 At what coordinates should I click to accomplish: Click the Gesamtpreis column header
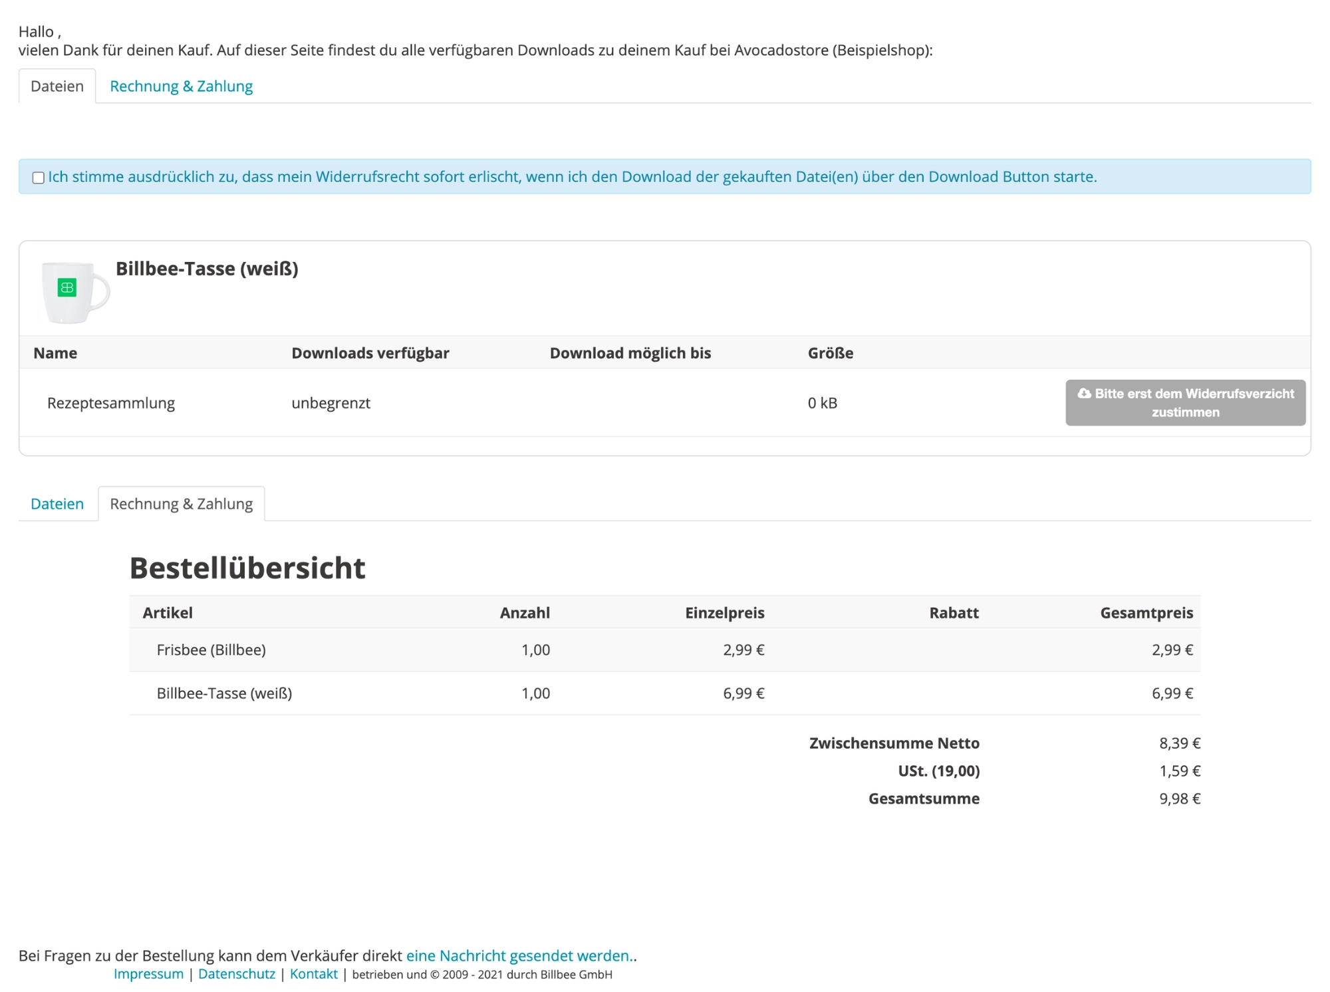pyautogui.click(x=1146, y=612)
